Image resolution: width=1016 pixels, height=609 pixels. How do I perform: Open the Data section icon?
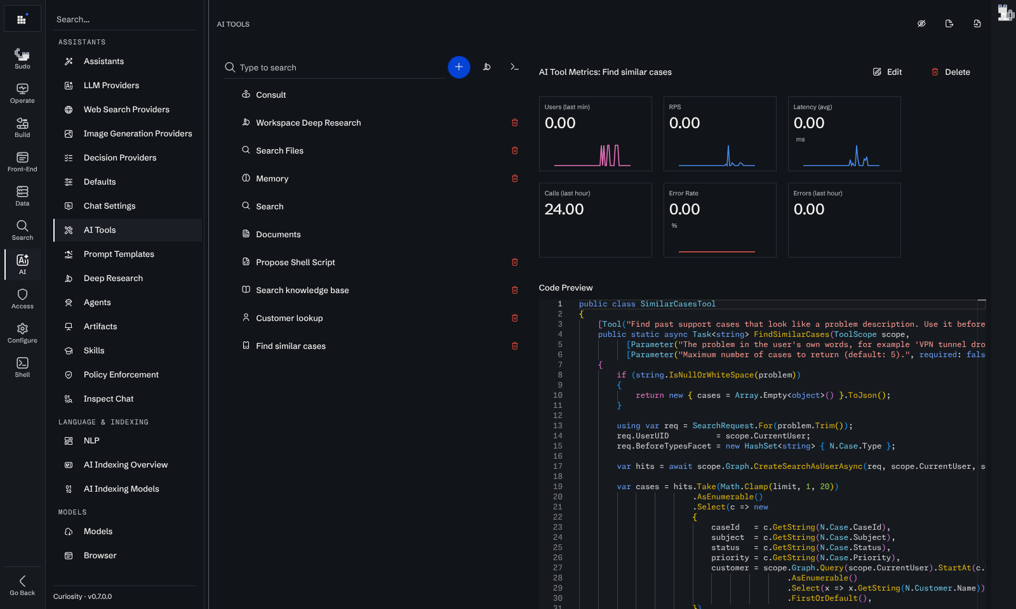tap(22, 196)
